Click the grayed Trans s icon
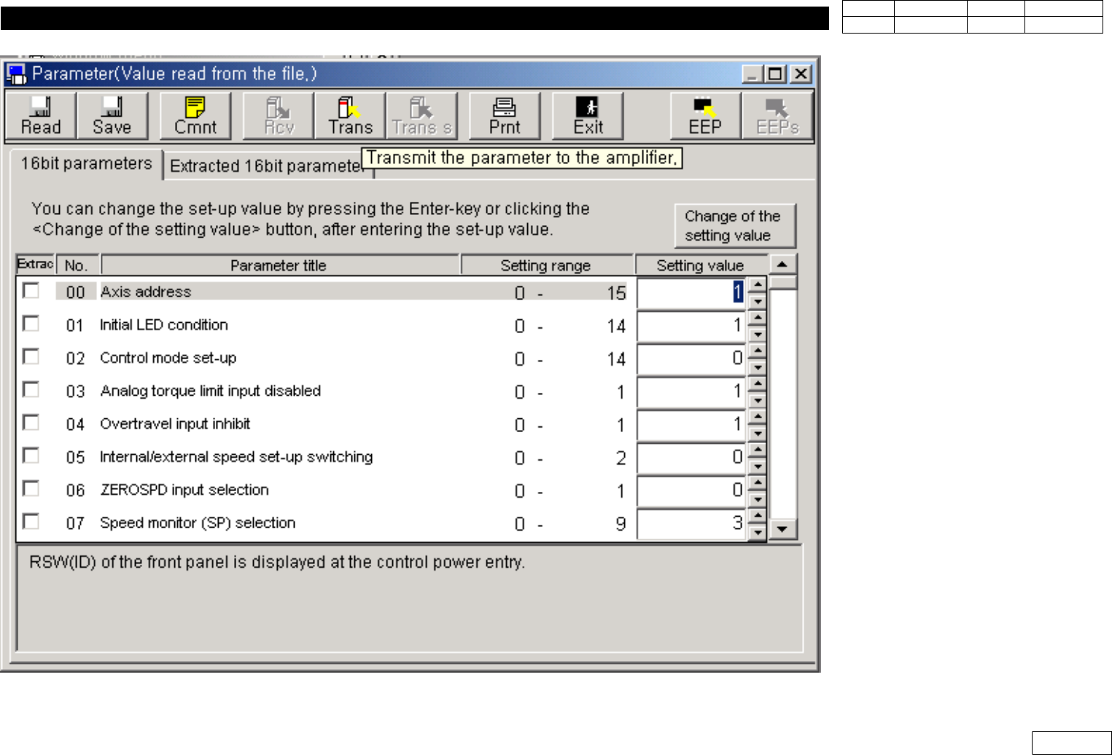The width and height of the screenshot is (1112, 755). click(421, 115)
